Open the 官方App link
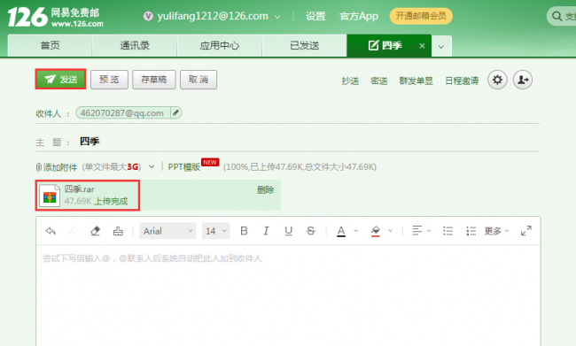576x346 pixels. point(359,16)
